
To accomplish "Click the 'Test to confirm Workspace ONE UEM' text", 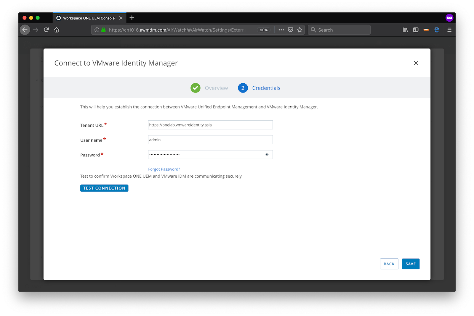I will [161, 176].
